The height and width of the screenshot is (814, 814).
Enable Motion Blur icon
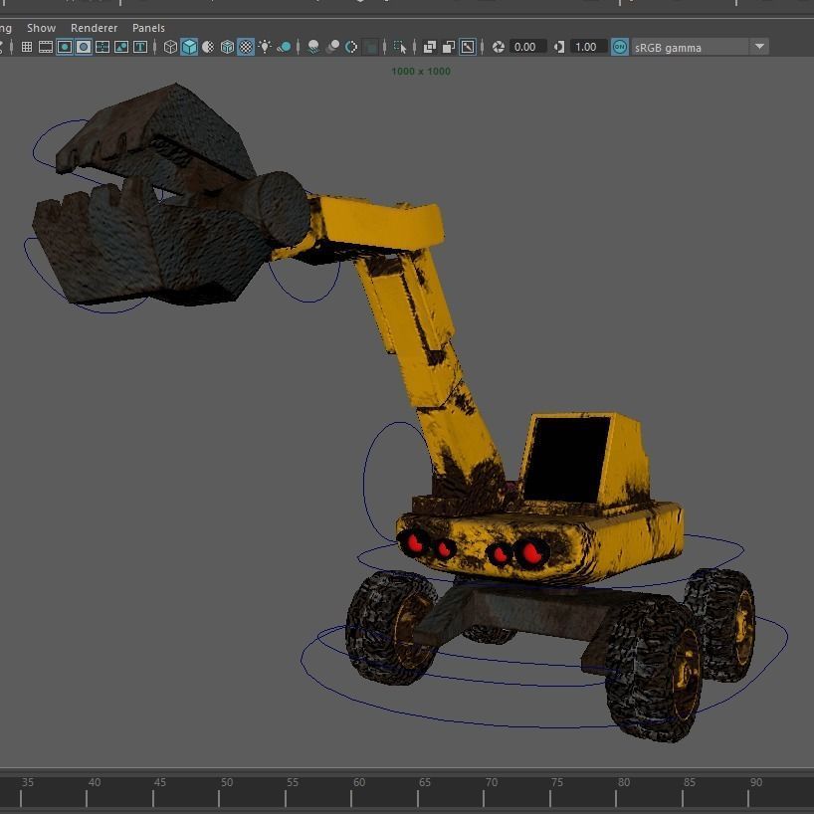click(332, 47)
